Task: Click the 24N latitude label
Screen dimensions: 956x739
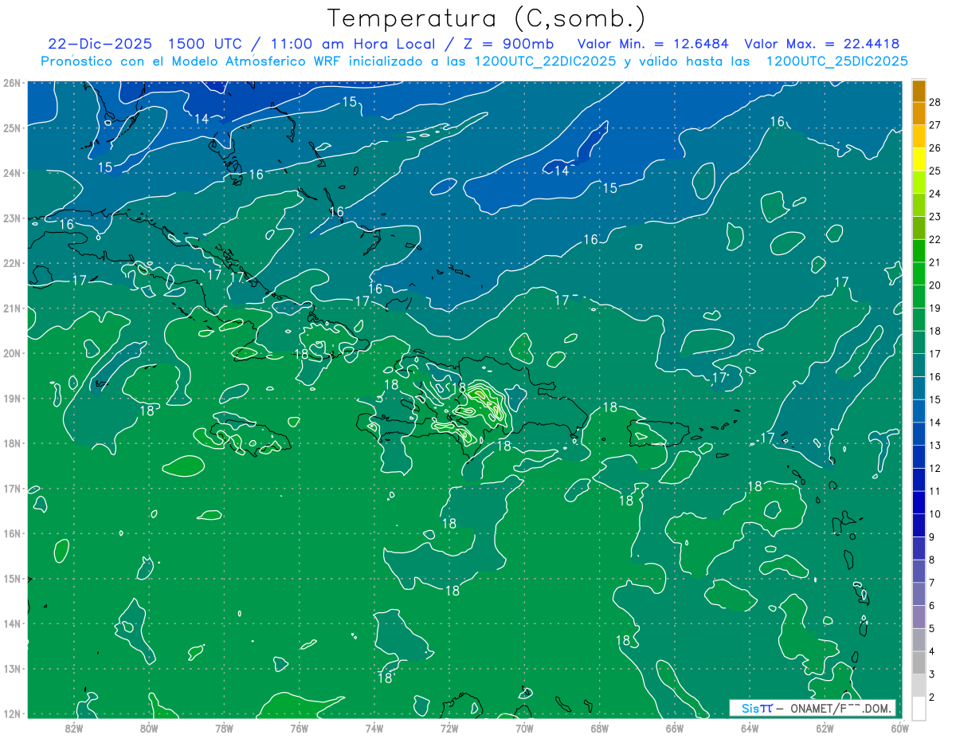Action: click(x=12, y=173)
